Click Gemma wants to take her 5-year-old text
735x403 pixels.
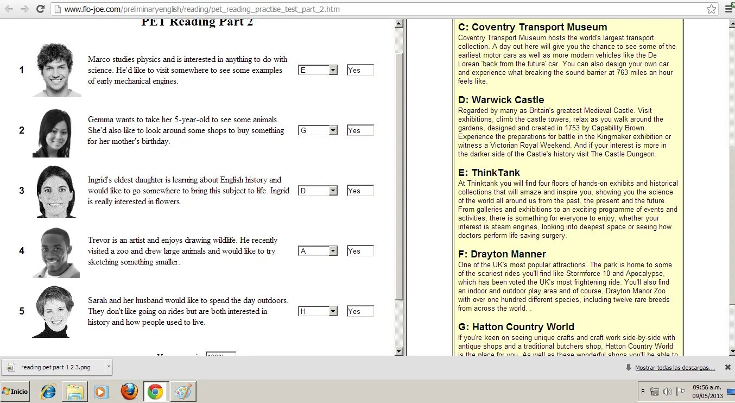pyautogui.click(x=186, y=130)
